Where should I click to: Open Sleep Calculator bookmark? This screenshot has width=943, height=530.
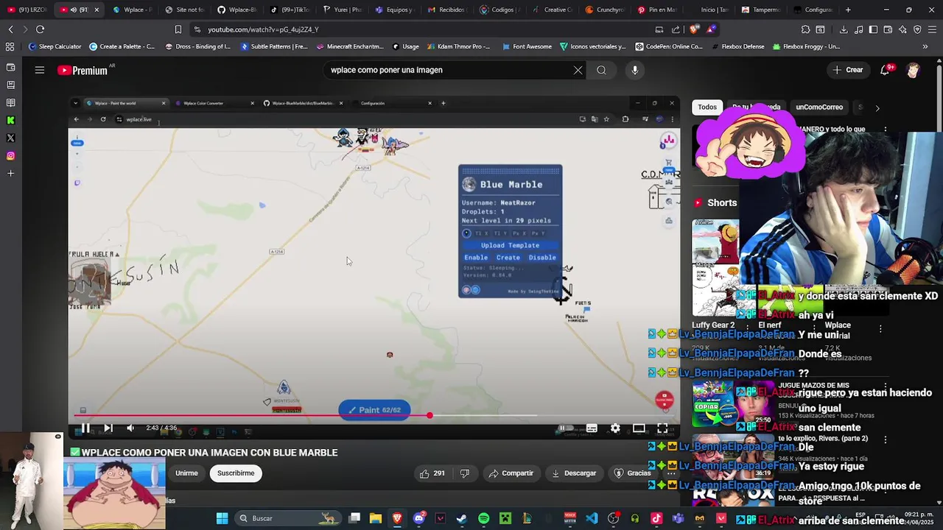point(55,46)
